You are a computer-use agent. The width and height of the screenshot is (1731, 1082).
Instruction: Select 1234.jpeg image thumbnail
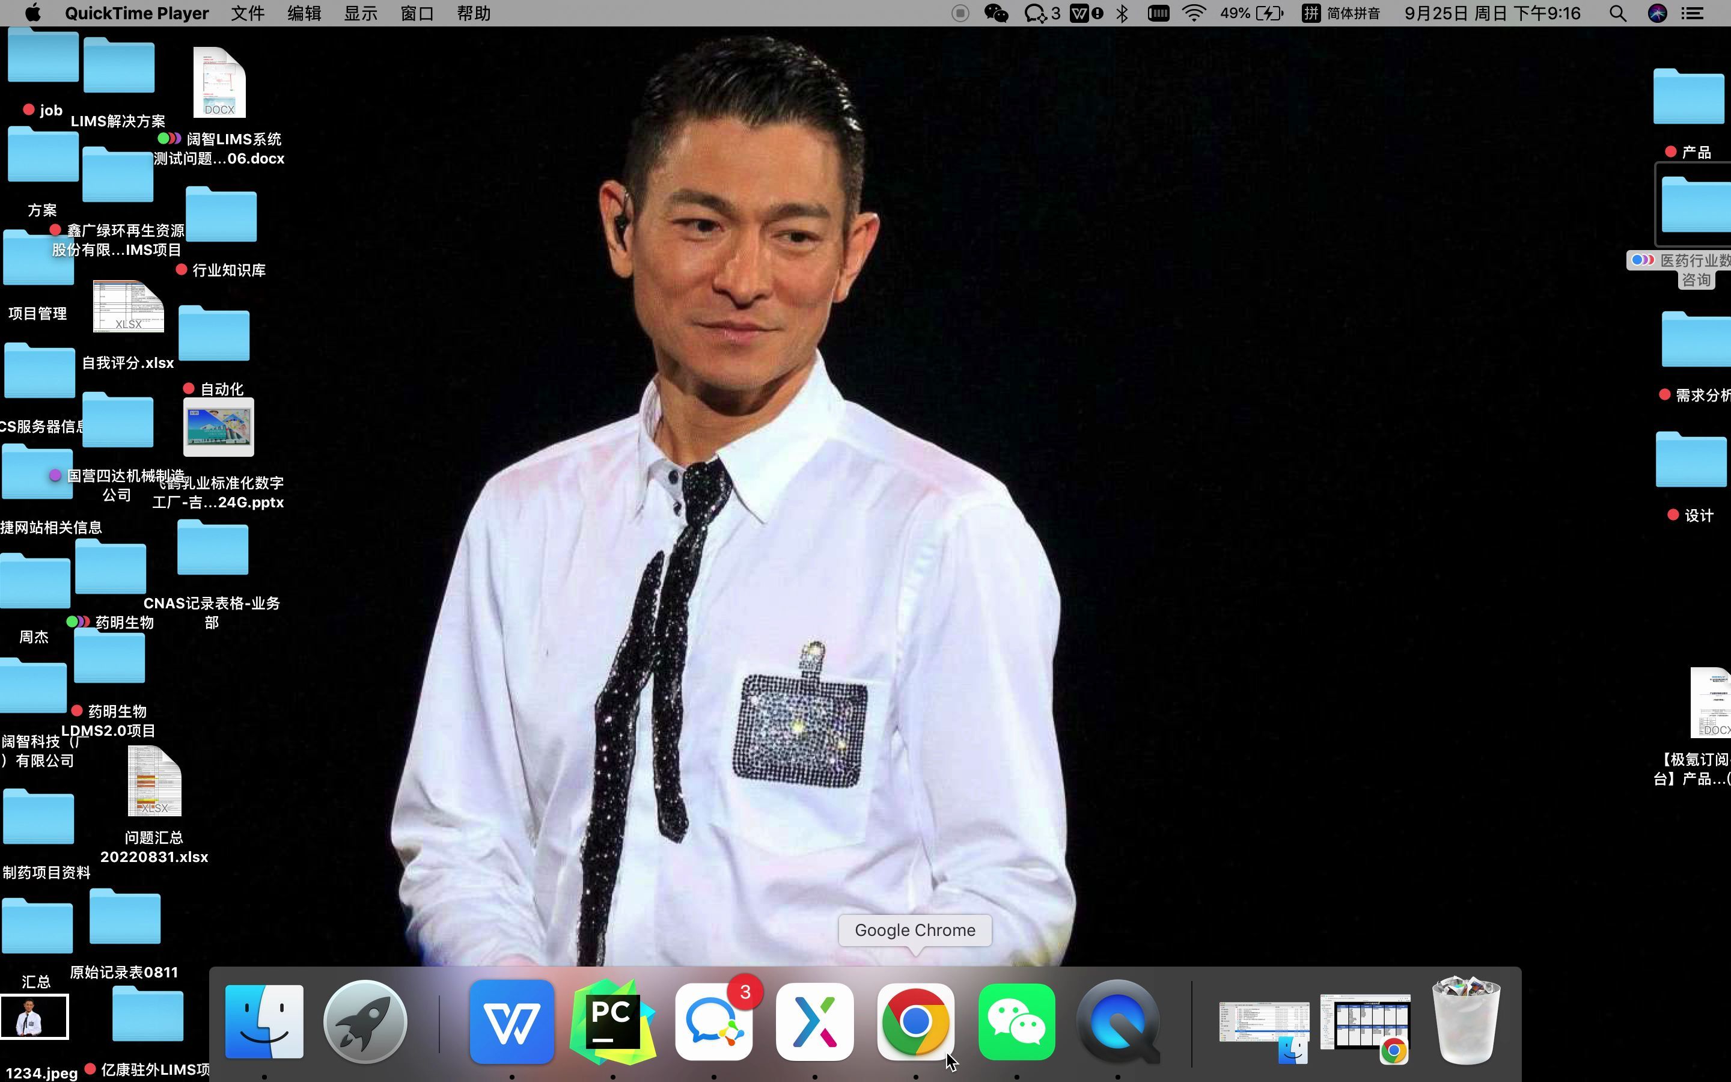click(x=34, y=1016)
